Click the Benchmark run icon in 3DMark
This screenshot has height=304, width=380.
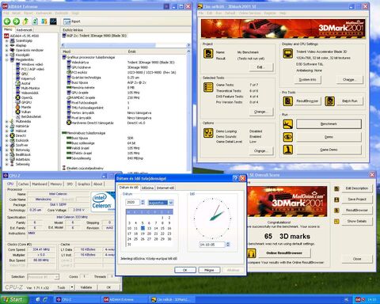coord(288,124)
